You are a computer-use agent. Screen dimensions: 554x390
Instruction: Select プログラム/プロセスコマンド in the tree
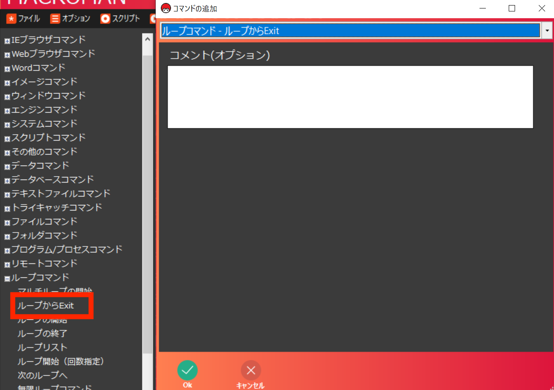(67, 249)
